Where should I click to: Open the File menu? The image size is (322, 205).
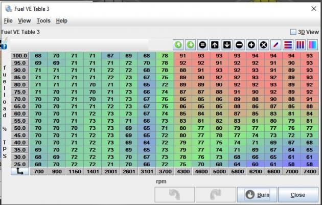click(8, 21)
